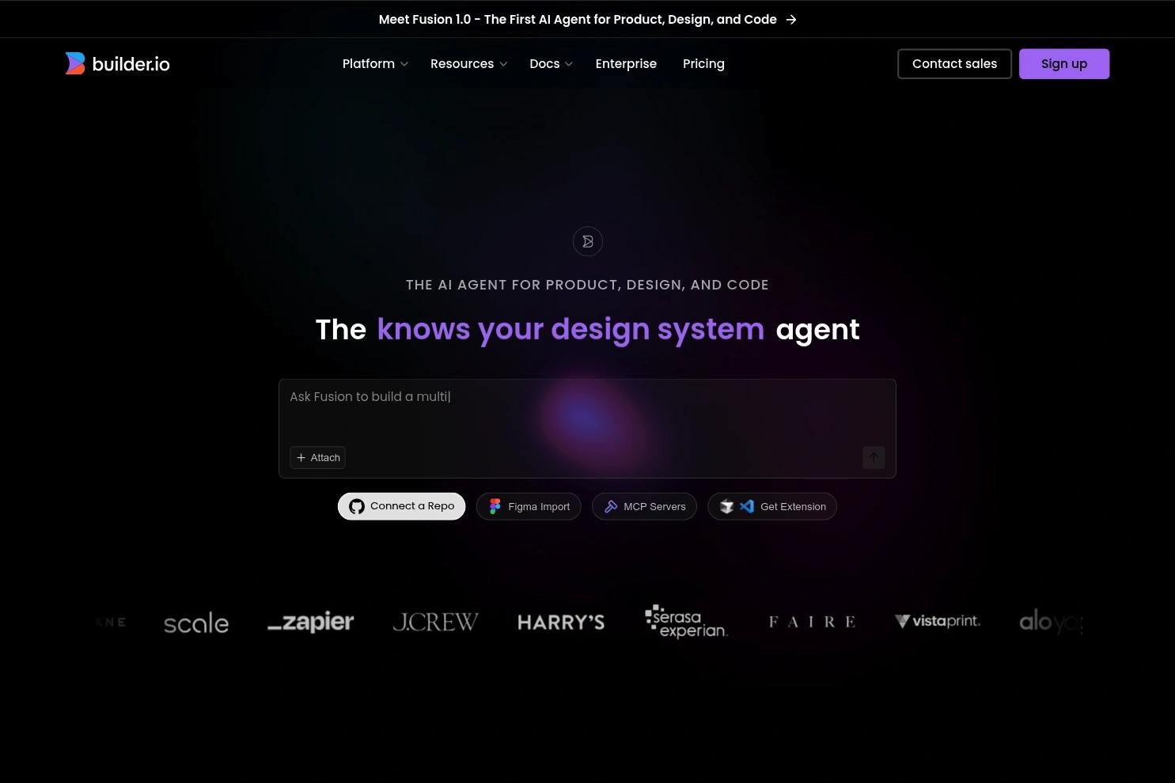Viewport: 1175px width, 783px height.
Task: Click the Zapier logo
Action: click(x=311, y=622)
